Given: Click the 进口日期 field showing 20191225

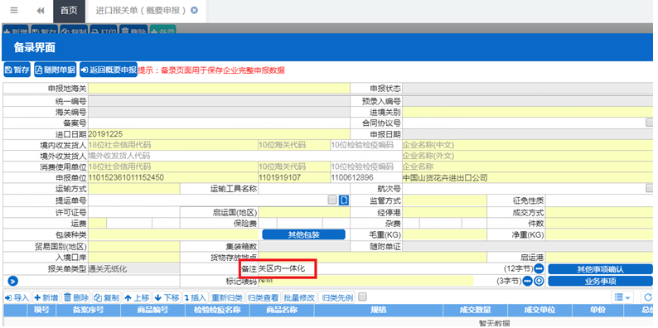Looking at the screenshot, I should tap(219, 134).
